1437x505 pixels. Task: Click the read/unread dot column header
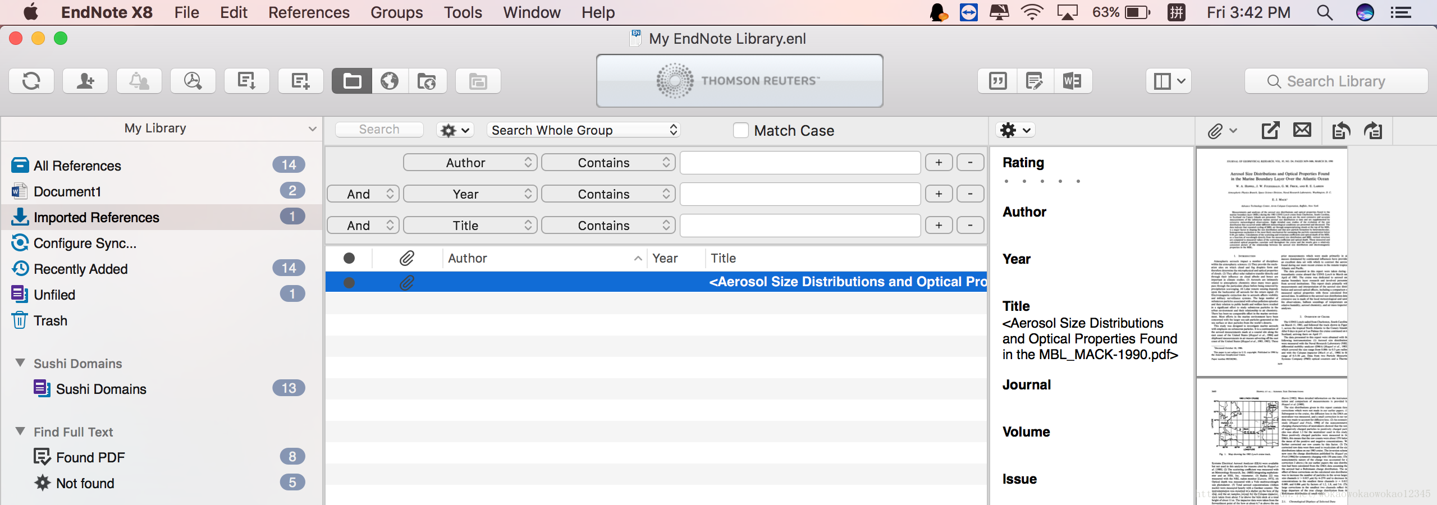[x=349, y=258]
